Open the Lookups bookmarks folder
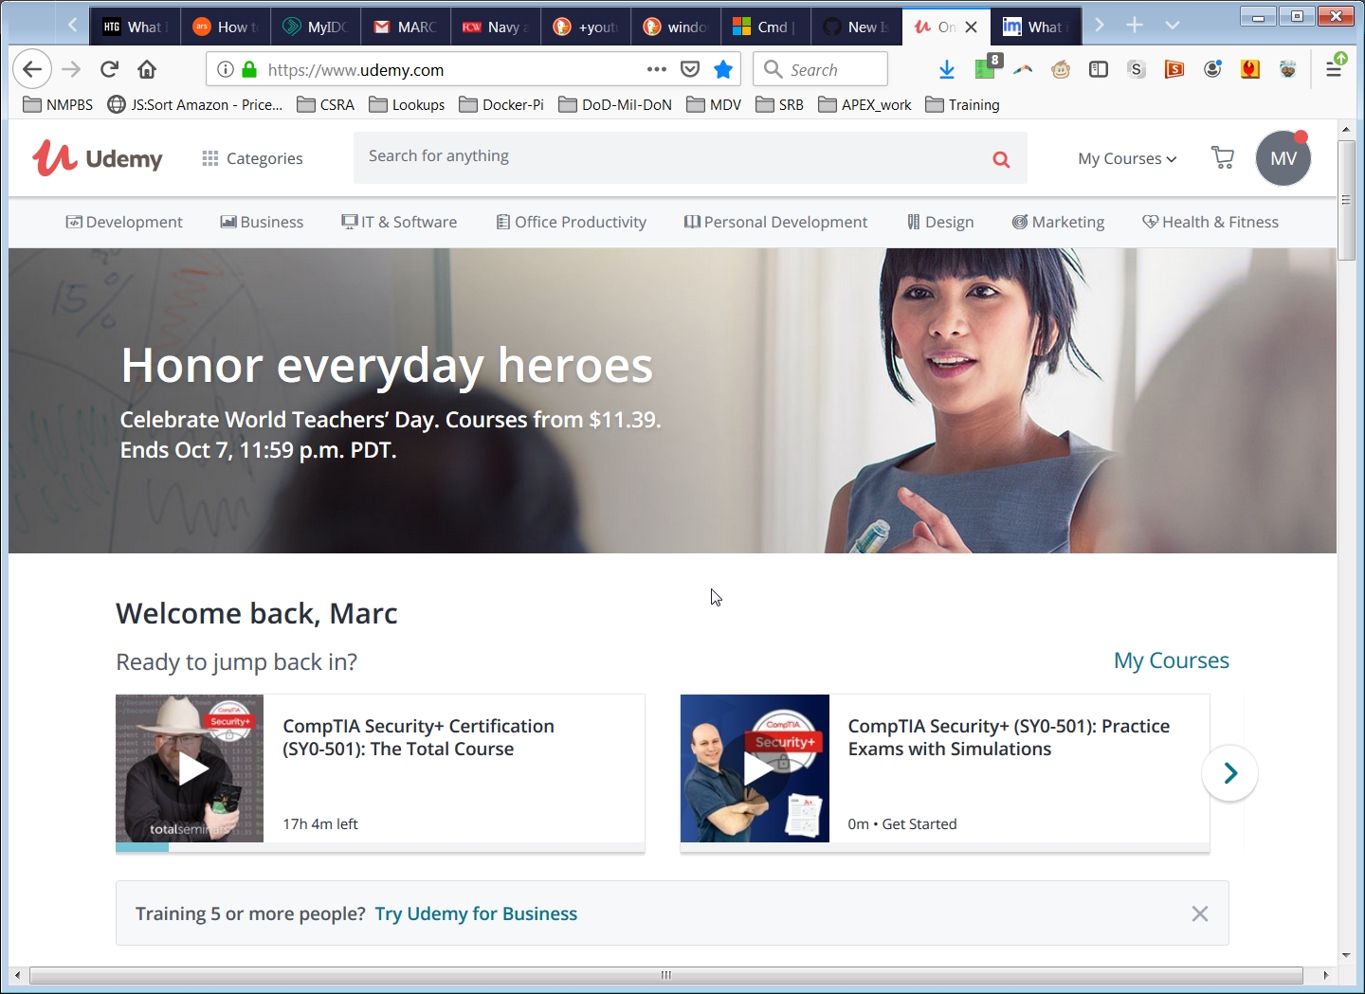1365x994 pixels. point(407,104)
